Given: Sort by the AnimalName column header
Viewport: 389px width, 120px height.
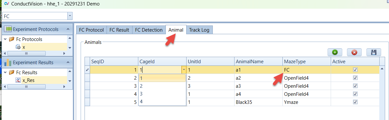Looking at the screenshot, I should 258,61.
